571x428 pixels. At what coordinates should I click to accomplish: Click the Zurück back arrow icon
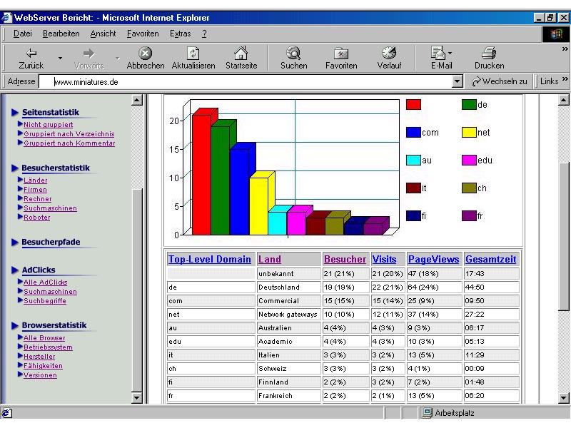[x=31, y=53]
